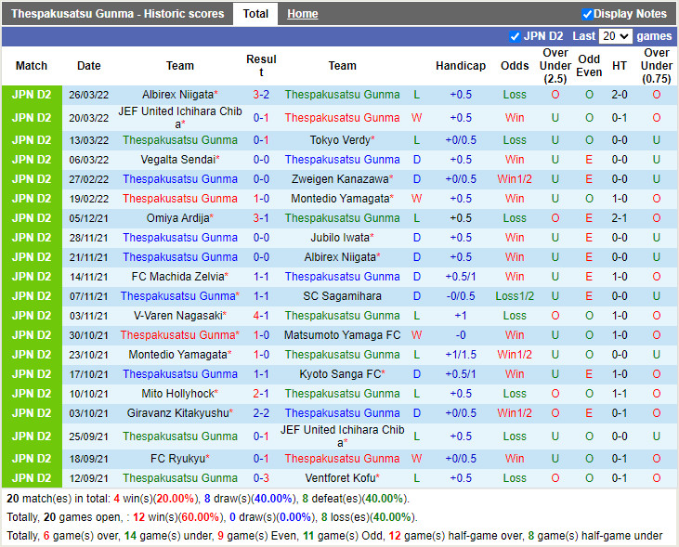The height and width of the screenshot is (547, 679).
Task: Click the Over Under (0.75) column header
Action: [657, 66]
